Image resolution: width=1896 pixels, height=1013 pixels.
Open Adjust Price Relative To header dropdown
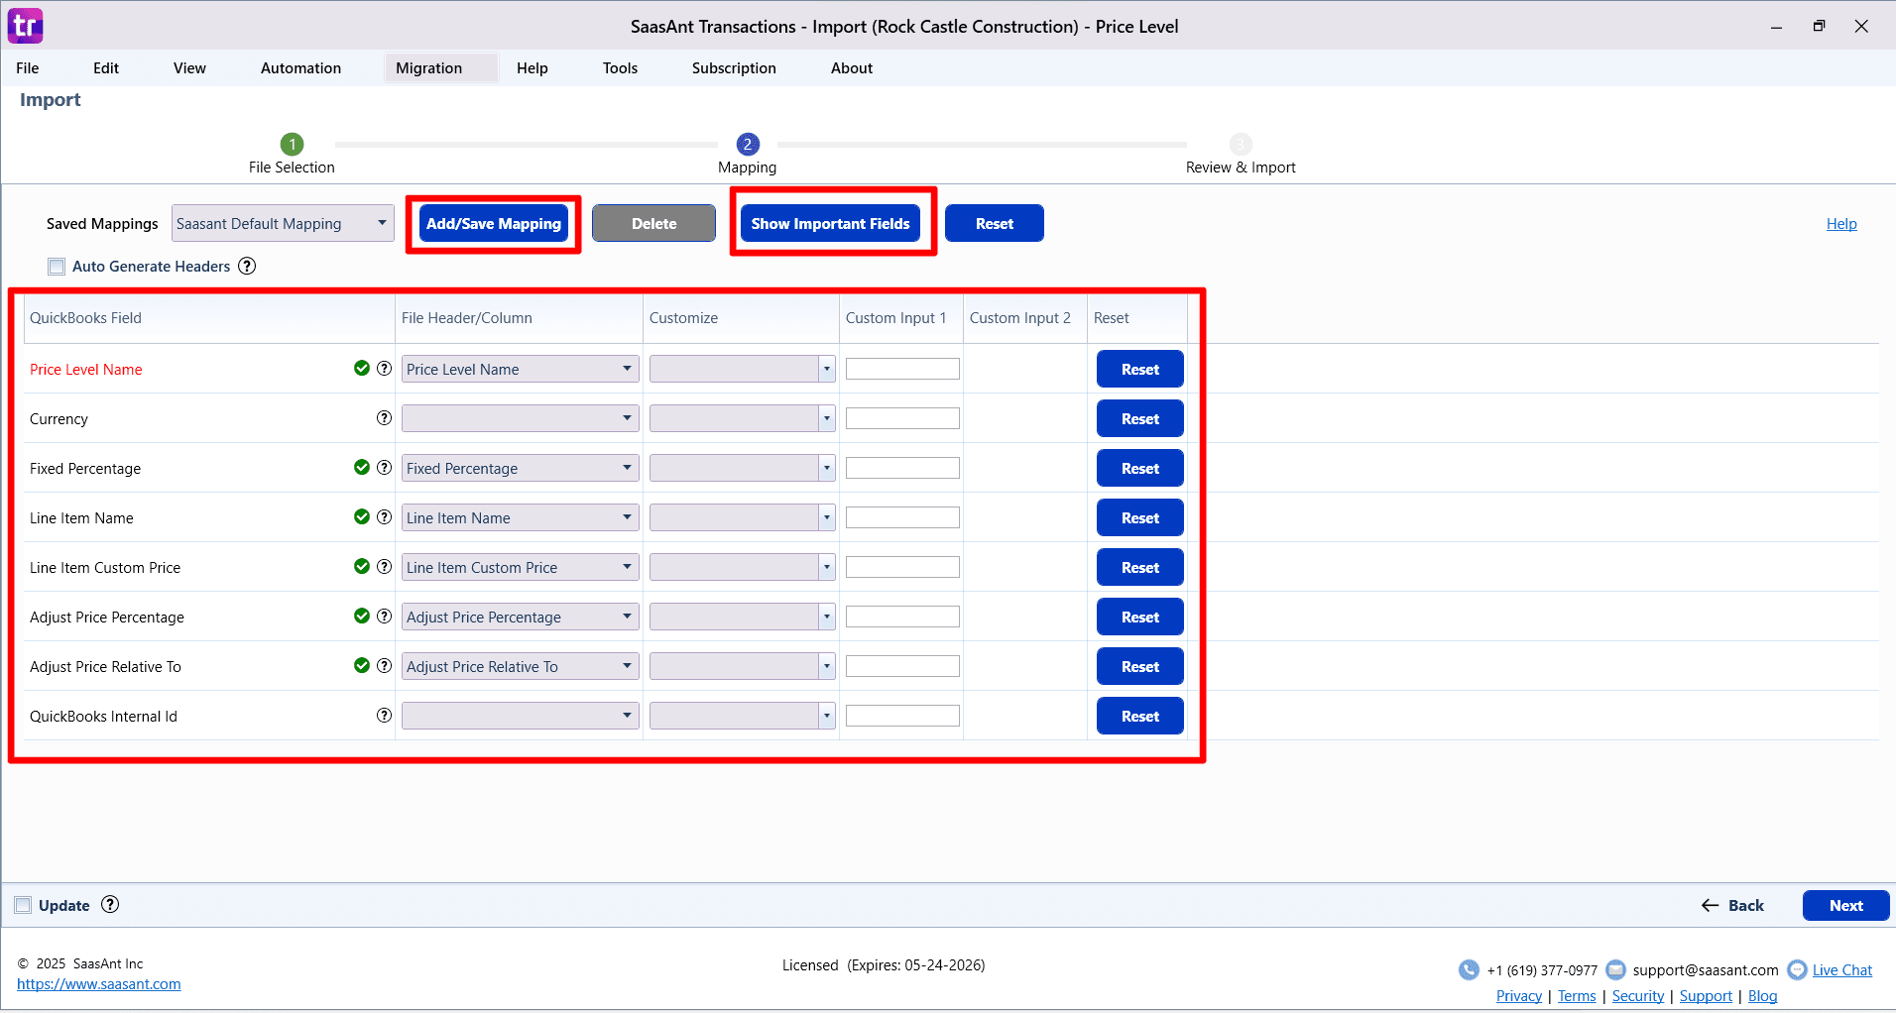point(520,666)
